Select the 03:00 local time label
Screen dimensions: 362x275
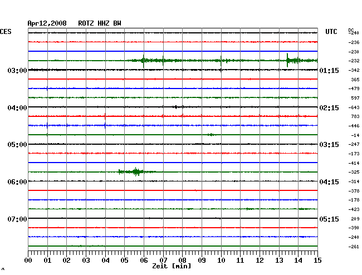pos(17,71)
